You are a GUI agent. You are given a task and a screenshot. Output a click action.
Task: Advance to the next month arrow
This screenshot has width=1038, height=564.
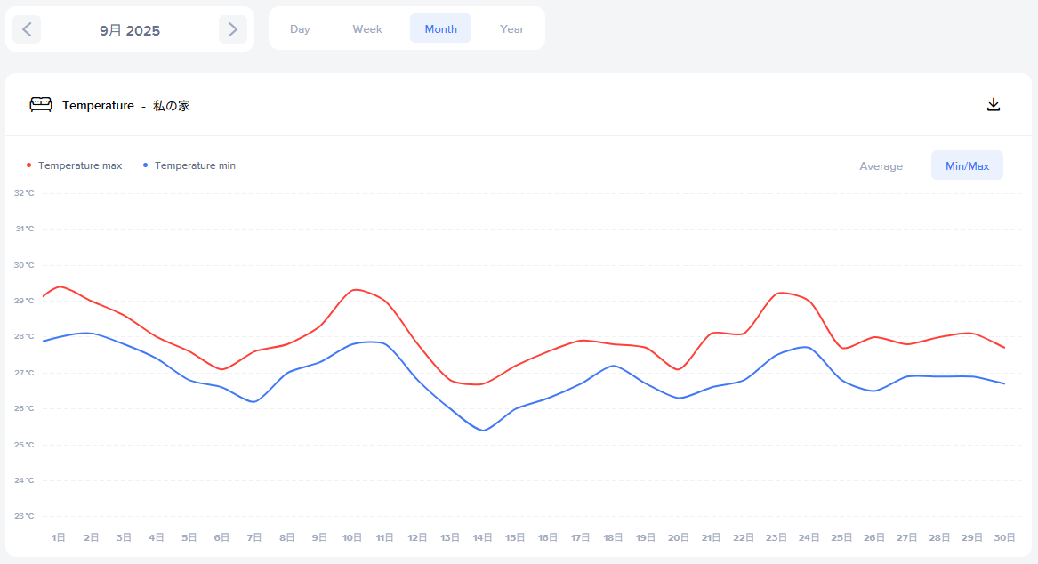click(x=233, y=29)
